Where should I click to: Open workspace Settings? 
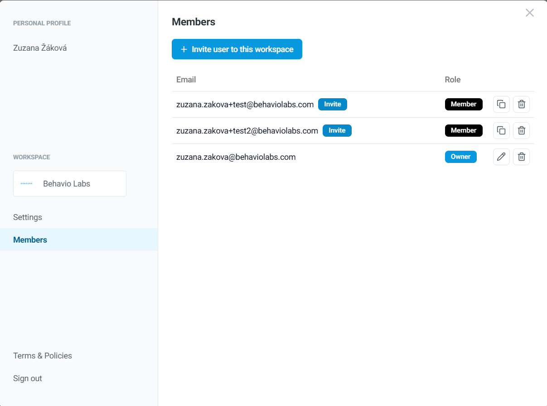point(28,217)
